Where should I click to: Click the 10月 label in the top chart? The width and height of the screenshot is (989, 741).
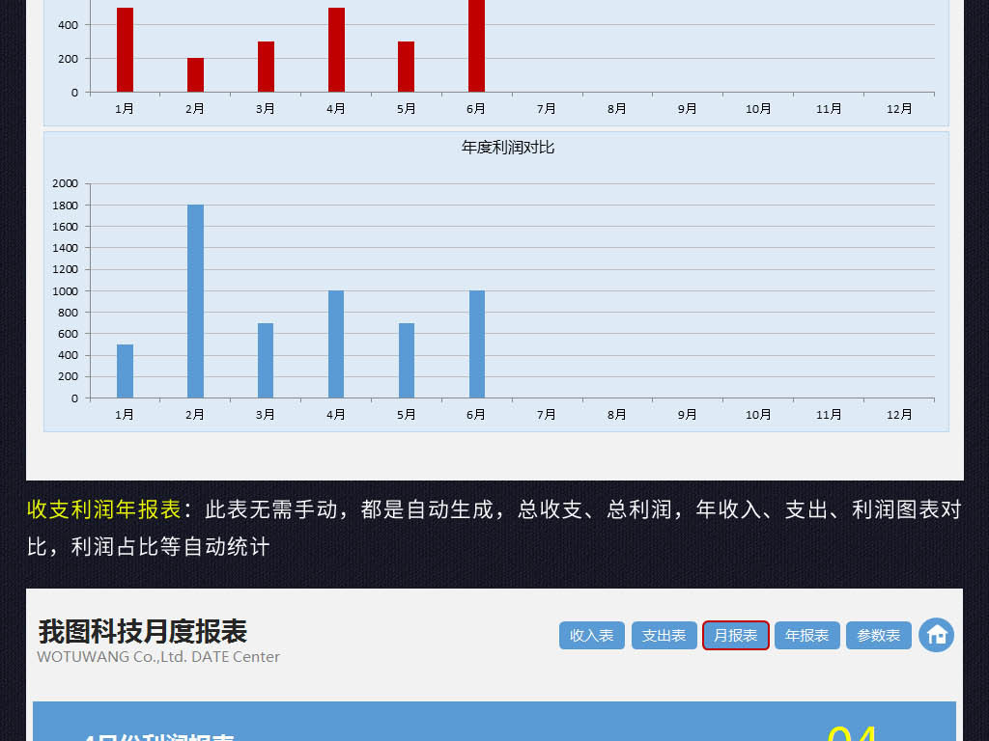click(x=758, y=108)
